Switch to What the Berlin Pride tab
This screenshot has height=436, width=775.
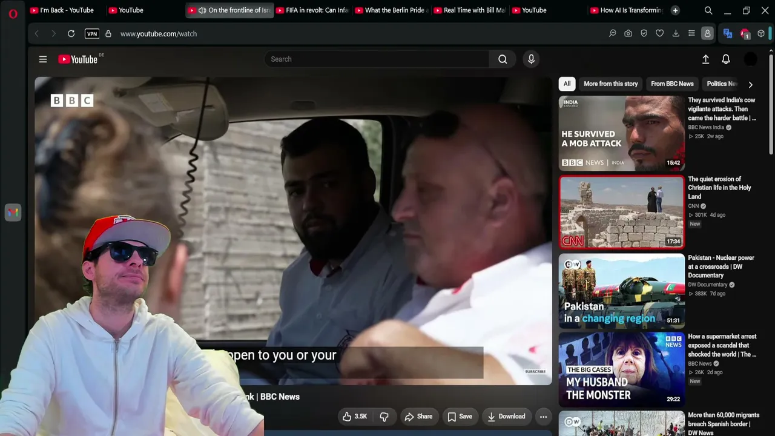click(x=391, y=10)
